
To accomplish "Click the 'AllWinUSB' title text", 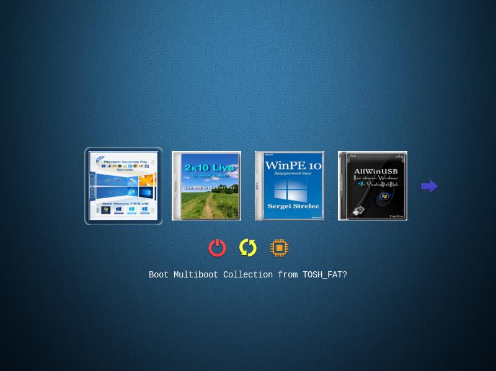I will point(375,172).
